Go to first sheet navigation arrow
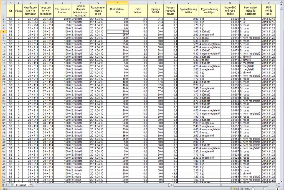Screen dimensions: 284x190 point(3,185)
